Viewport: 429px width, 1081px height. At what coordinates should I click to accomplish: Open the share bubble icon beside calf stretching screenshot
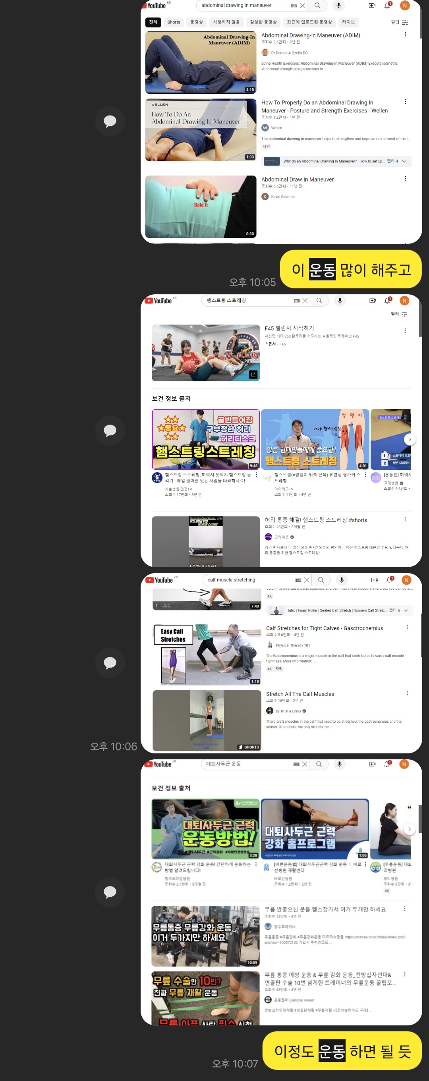click(110, 663)
